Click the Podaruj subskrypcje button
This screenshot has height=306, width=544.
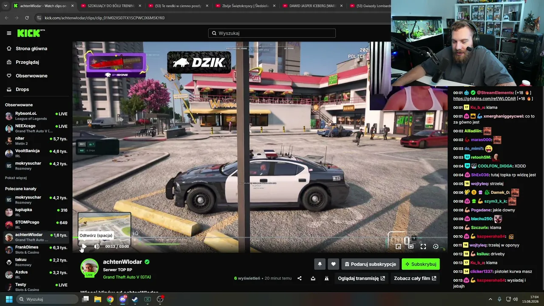point(370,264)
